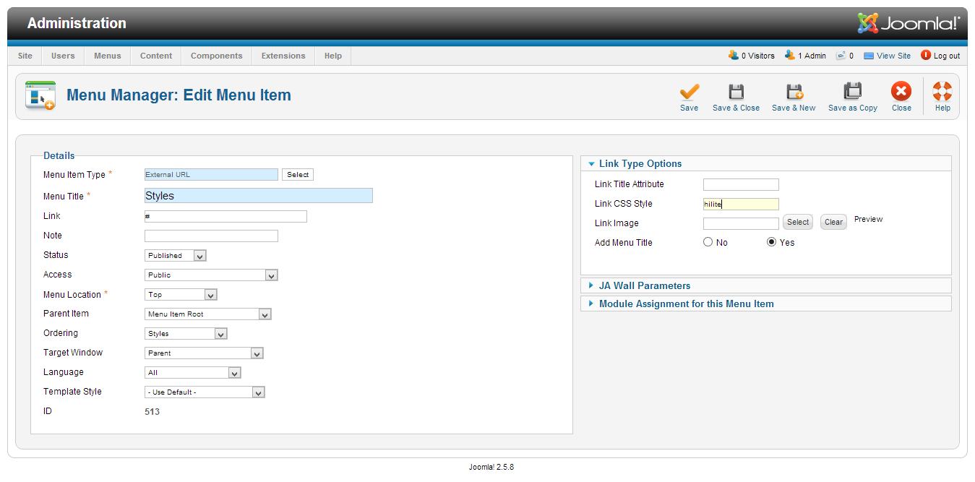Click the Save & New icon
Viewport: 975px width, 482px height.
point(794,92)
